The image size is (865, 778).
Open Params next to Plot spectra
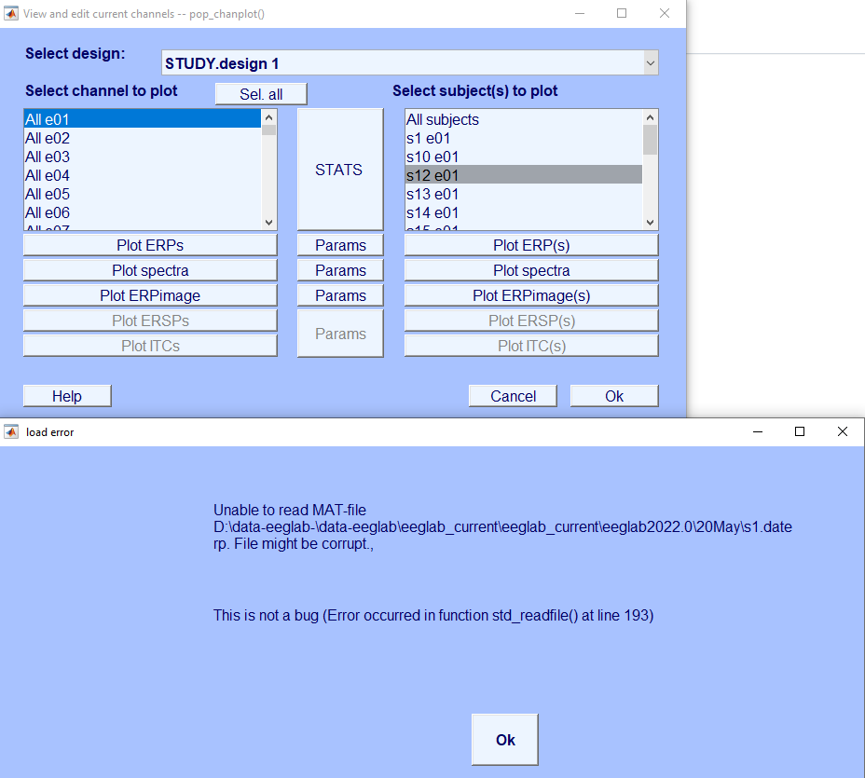(339, 269)
